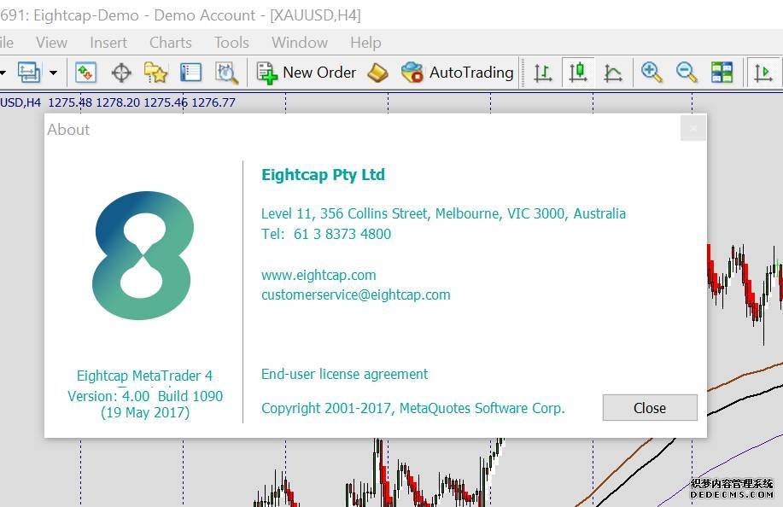
Task: Click the customerservice@eightcap.com email link
Action: coord(355,295)
